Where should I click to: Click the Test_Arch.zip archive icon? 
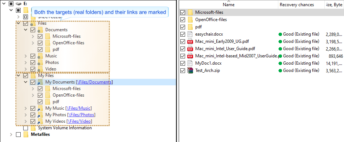190,70
